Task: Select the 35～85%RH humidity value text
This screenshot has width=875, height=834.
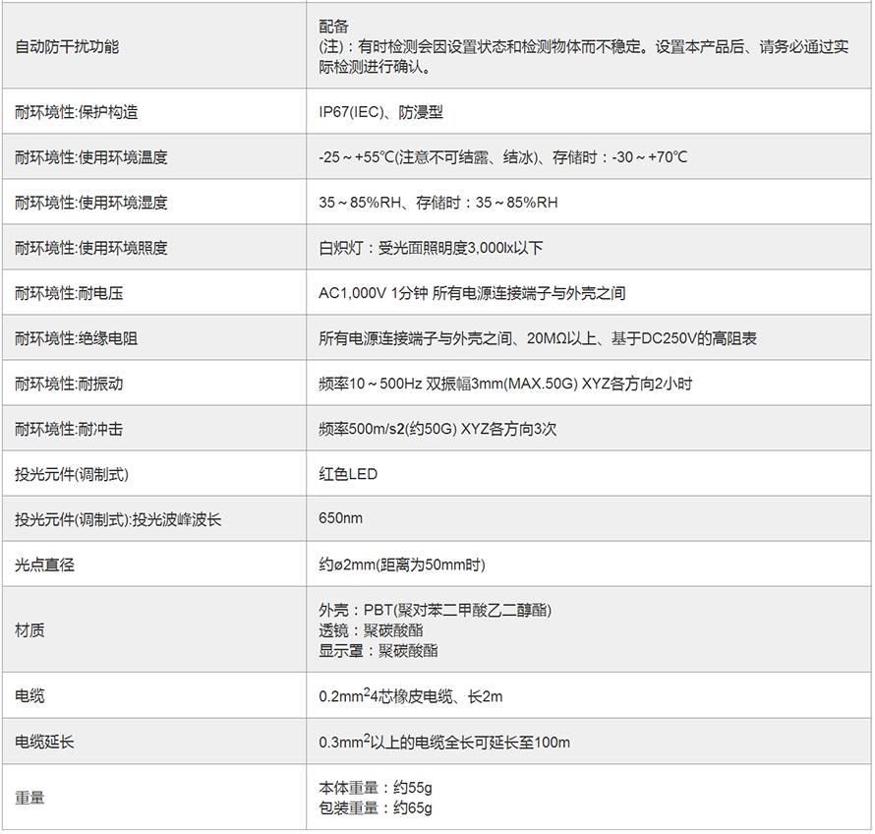Action: (x=437, y=203)
